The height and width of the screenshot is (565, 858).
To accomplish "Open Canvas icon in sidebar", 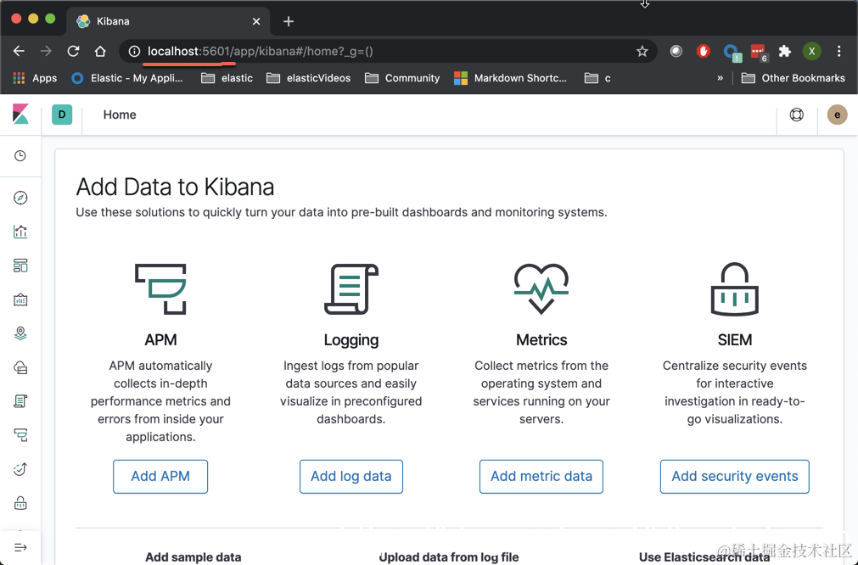I will (x=20, y=299).
